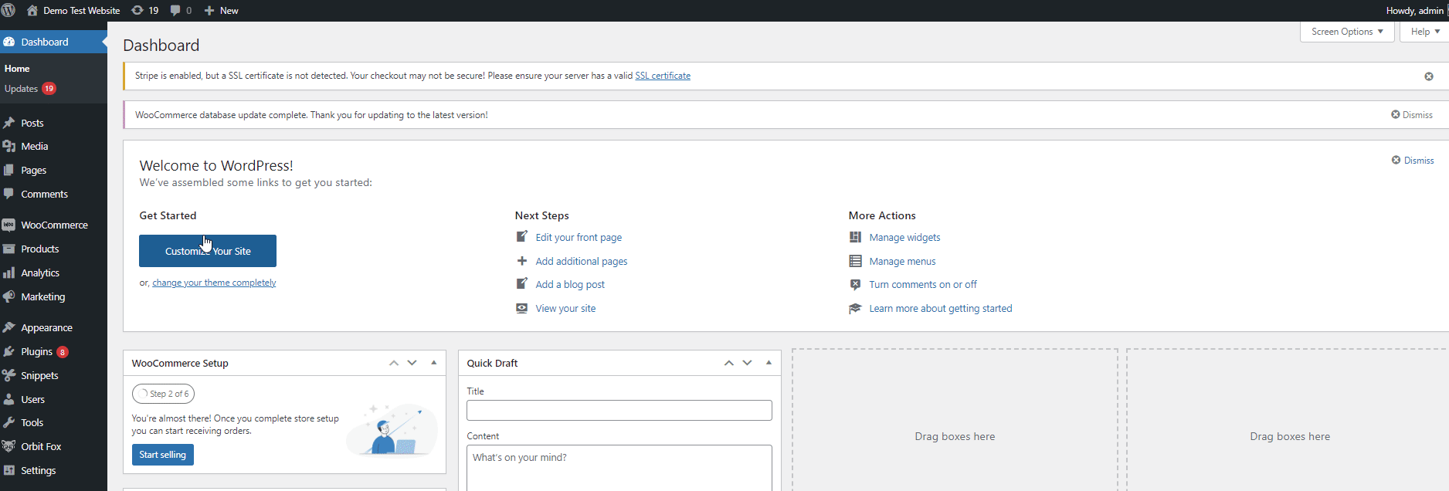Click the updates icon showing 19
Image resolution: width=1449 pixels, height=491 pixels.
coord(145,11)
